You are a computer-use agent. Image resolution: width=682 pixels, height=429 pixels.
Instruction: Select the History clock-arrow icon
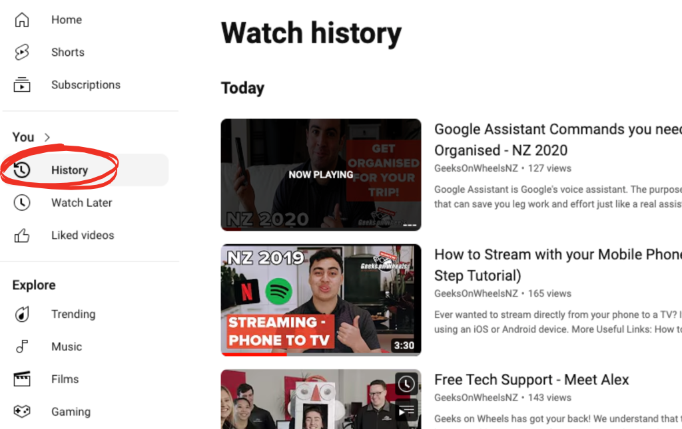tap(22, 170)
